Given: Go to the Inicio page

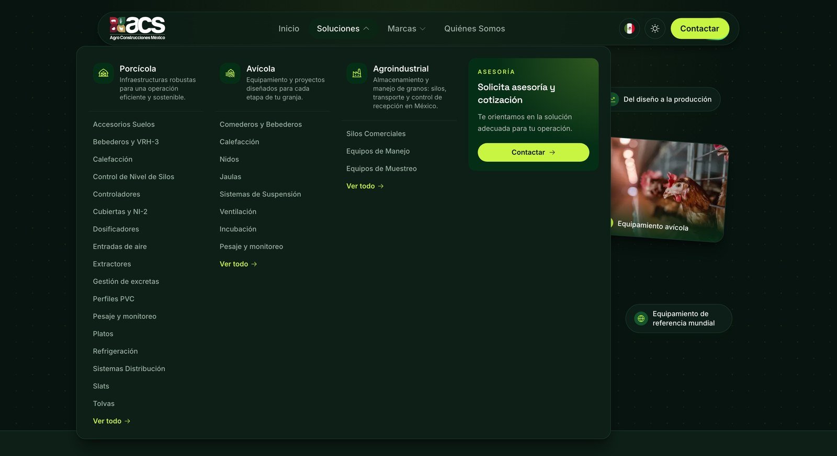Looking at the screenshot, I should 289,28.
